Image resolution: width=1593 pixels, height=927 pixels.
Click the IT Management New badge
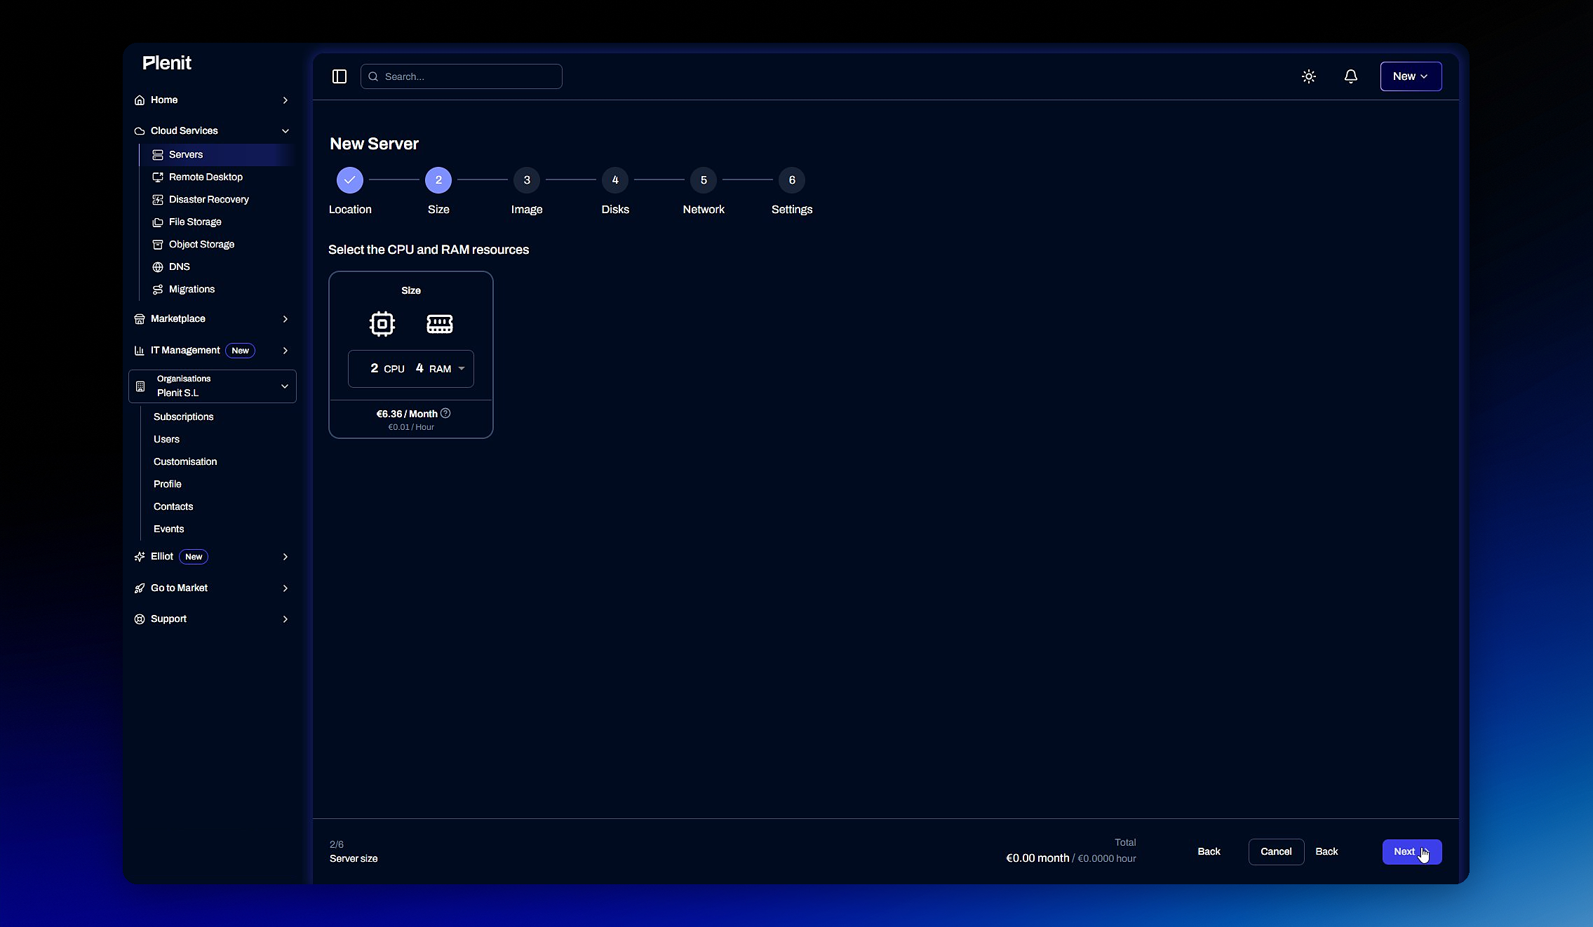click(x=241, y=351)
